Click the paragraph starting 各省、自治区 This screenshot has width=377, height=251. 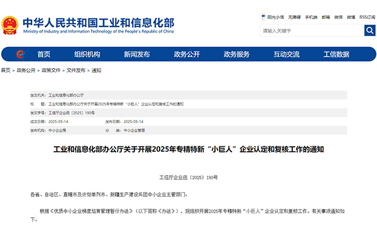[x=109, y=195]
